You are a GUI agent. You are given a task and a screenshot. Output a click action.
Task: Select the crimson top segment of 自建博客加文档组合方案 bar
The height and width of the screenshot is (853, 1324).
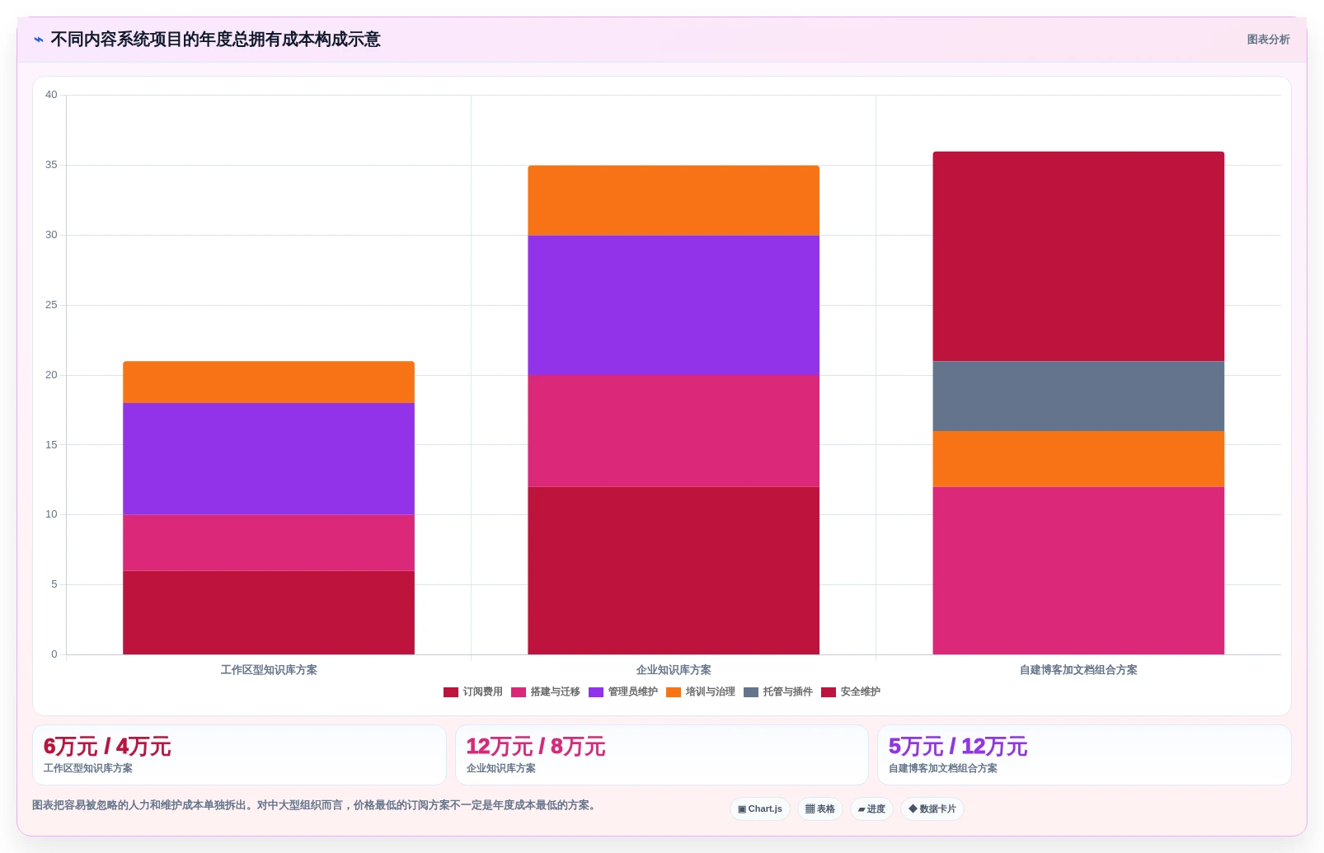pyautogui.click(x=1078, y=256)
